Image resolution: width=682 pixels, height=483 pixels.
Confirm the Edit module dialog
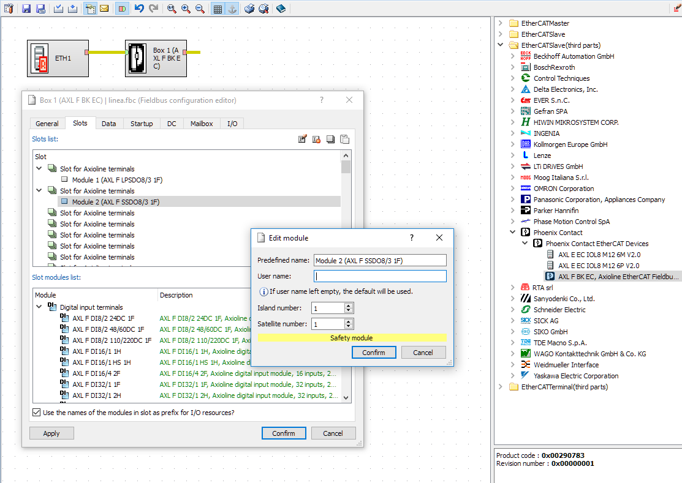pos(374,352)
